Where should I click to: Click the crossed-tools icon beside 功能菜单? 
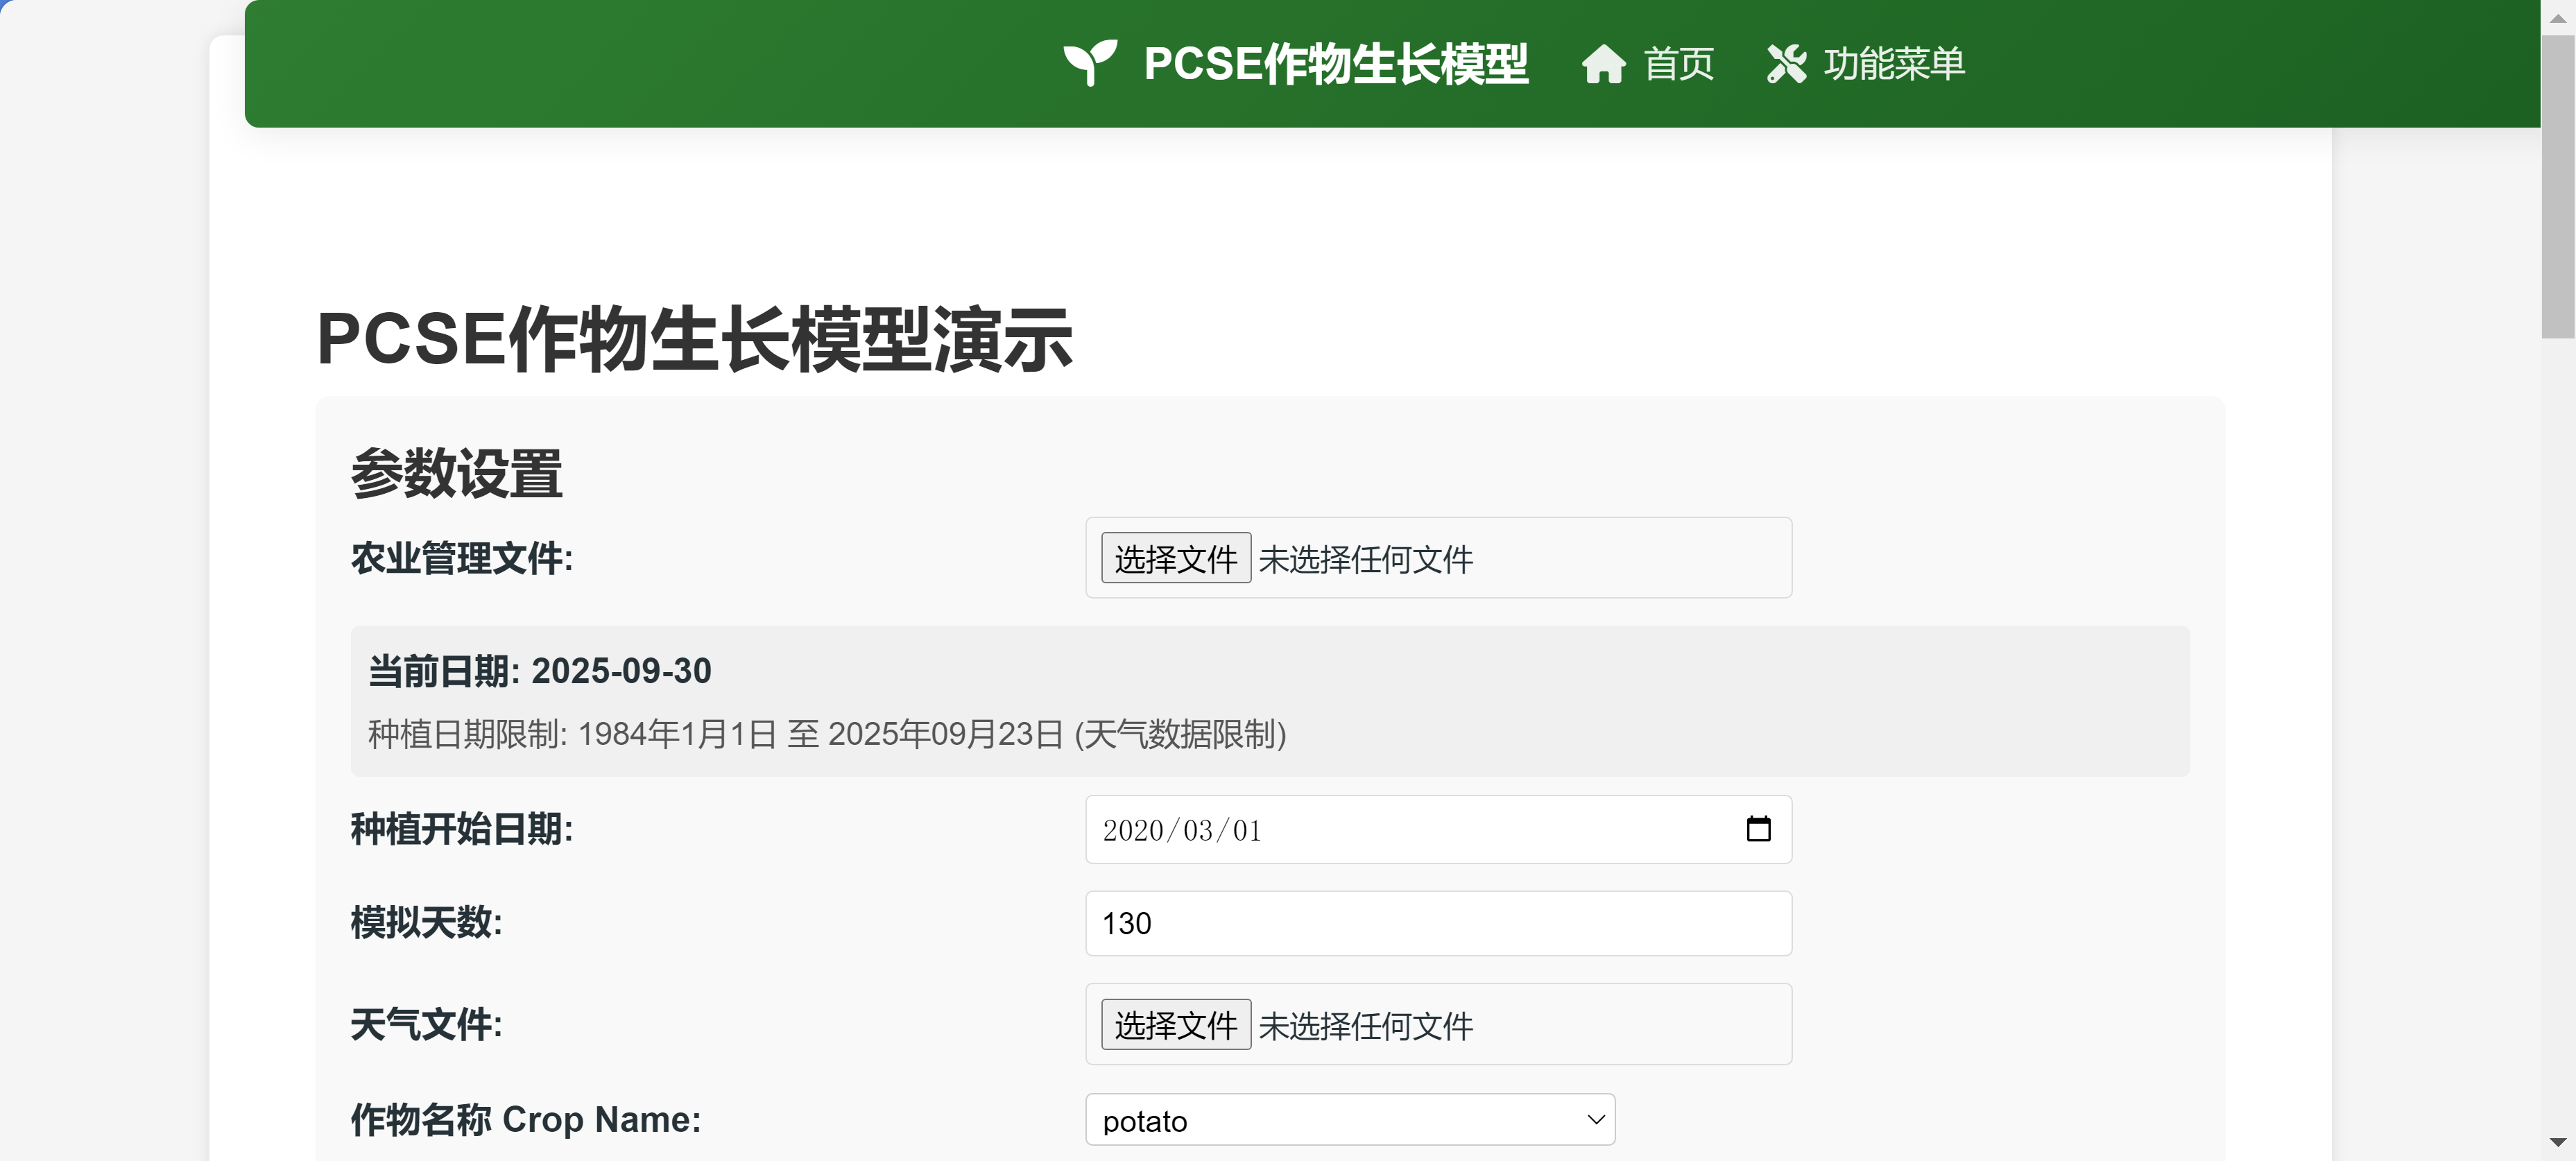[1787, 64]
